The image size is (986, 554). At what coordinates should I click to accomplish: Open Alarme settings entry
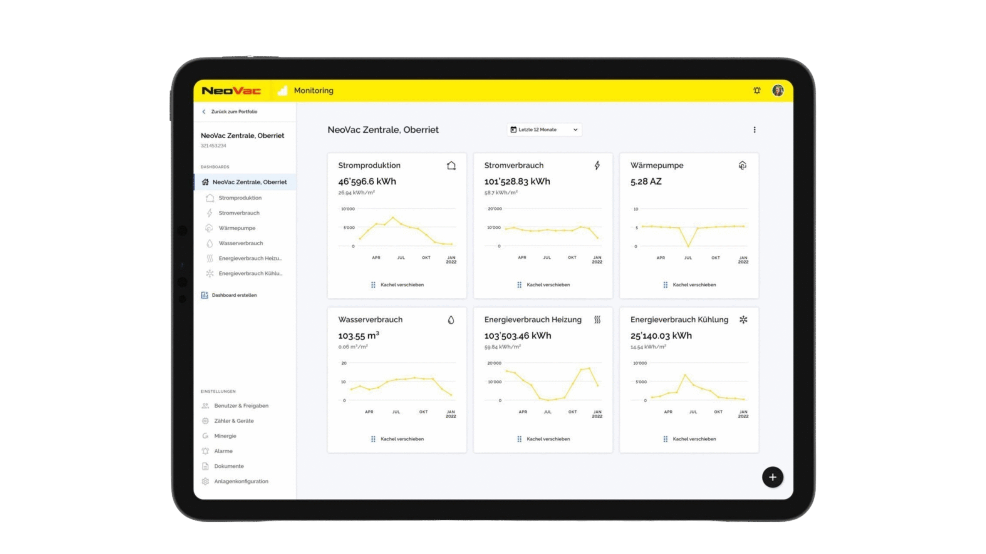[223, 451]
